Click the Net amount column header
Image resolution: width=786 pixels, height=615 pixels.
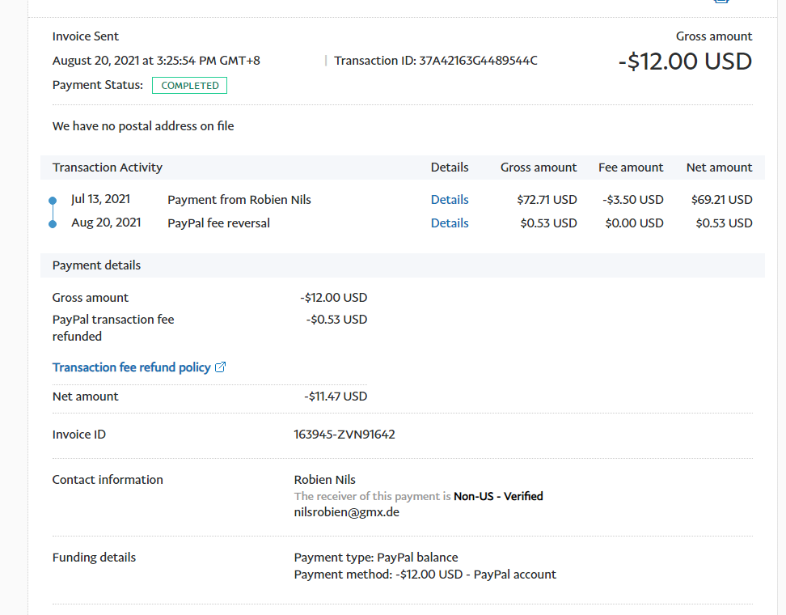point(719,168)
